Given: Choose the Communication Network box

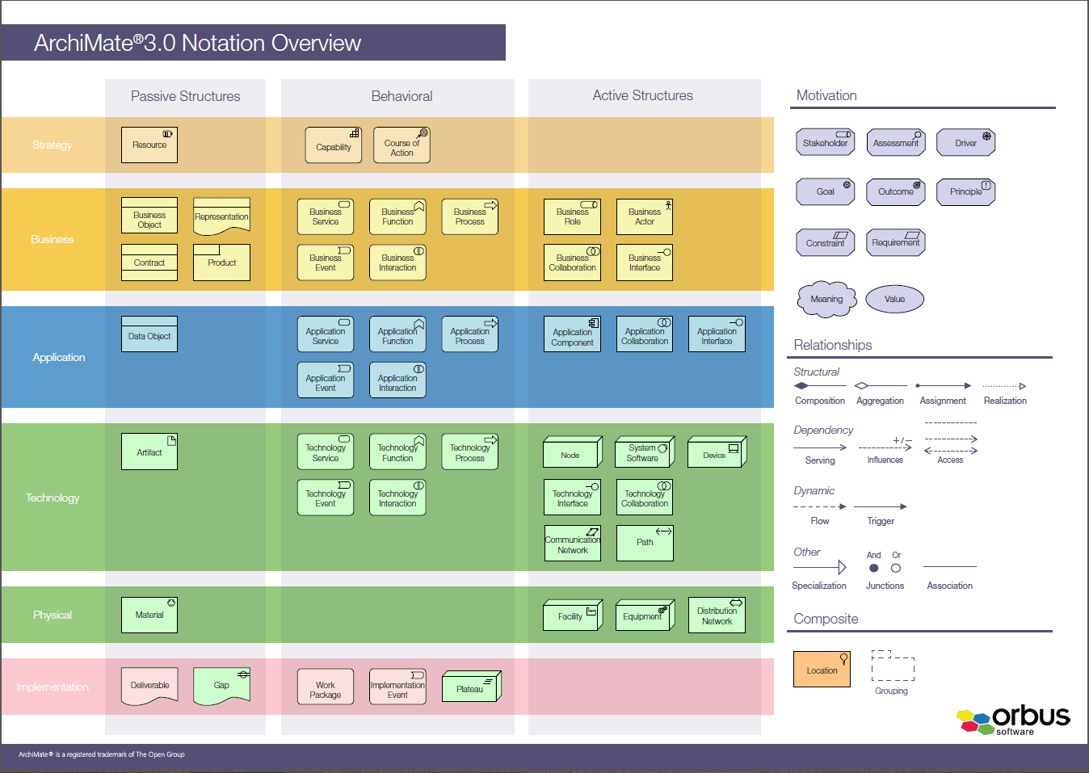Looking at the screenshot, I should click(572, 544).
